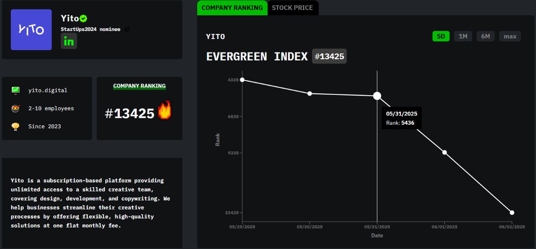Click the large #13425 ranking number
The image size is (536, 249).
pos(129,113)
